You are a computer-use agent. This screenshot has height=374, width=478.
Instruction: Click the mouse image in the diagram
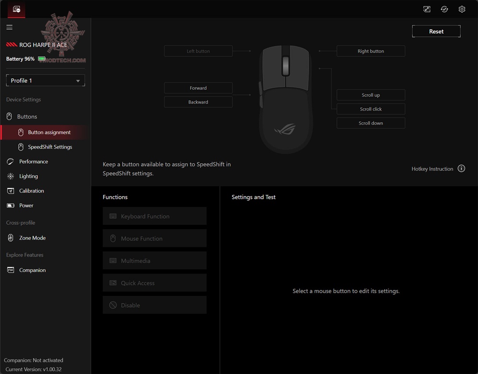[285, 99]
